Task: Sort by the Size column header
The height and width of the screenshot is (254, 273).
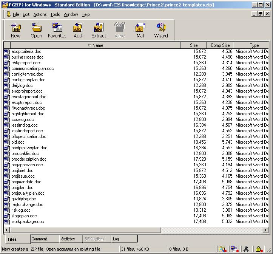Action: click(194, 45)
